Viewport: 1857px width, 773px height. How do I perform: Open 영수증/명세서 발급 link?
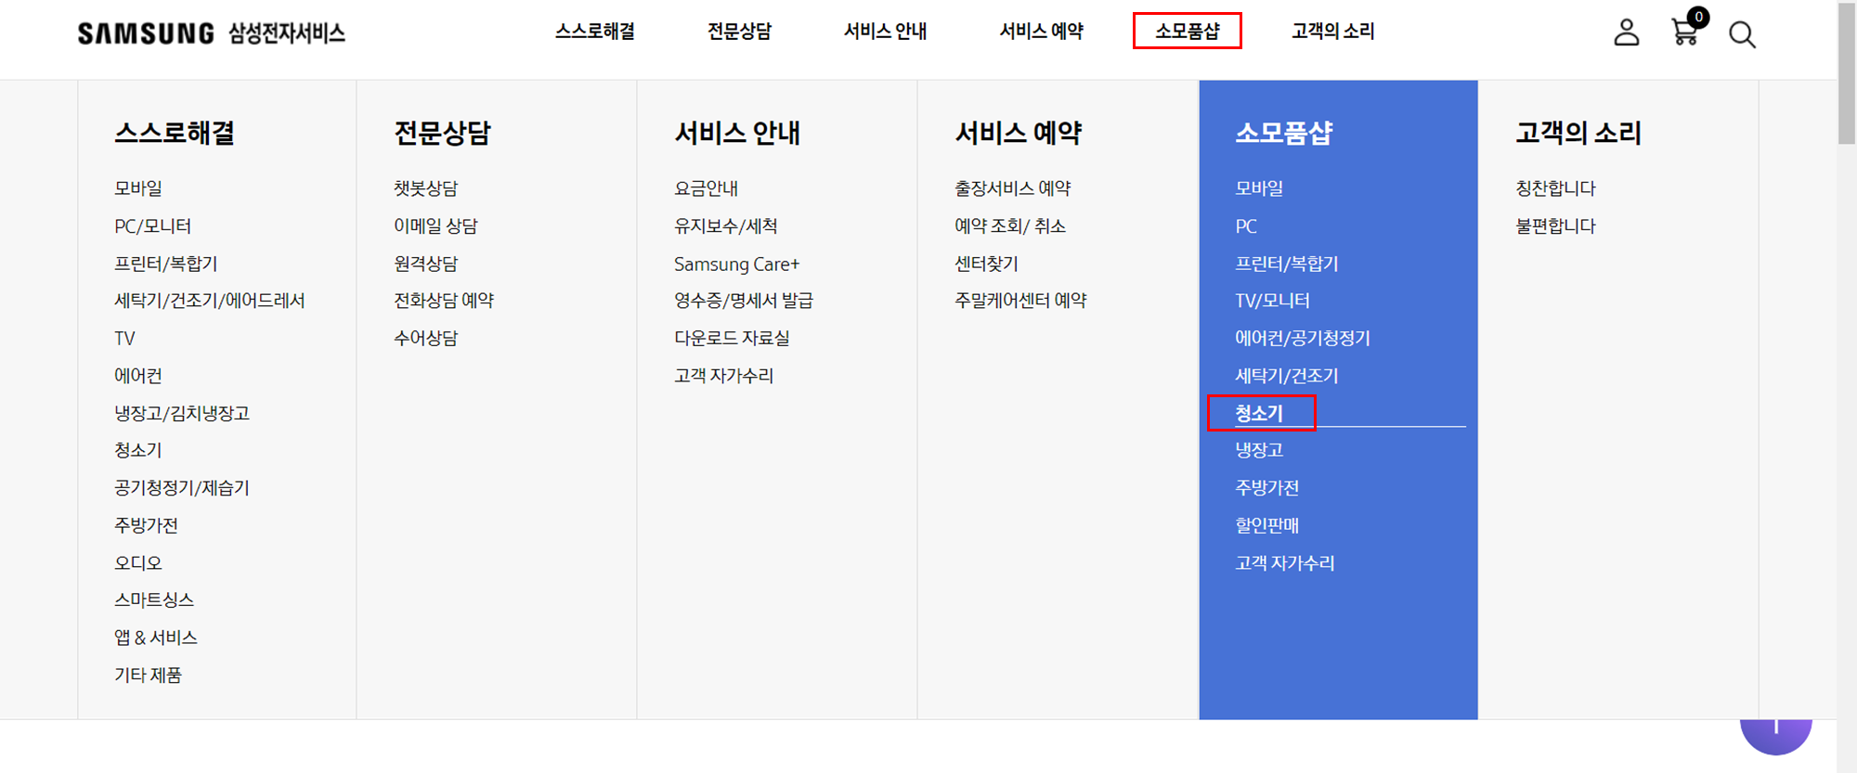point(744,301)
